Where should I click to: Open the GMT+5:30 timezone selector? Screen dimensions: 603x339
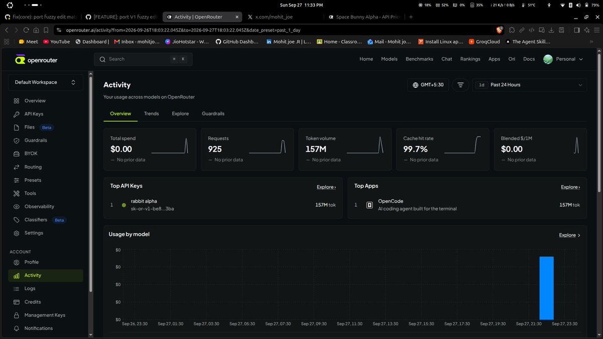[x=428, y=85]
